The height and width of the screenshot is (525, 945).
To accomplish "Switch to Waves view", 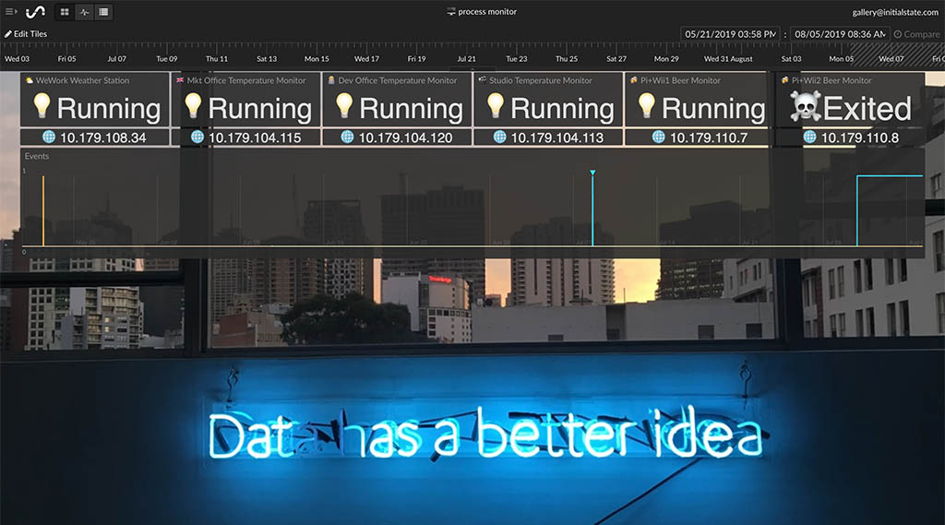I will click(84, 12).
